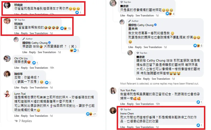Click the like icon on Yun Yun Pan's comment
This screenshot has height=130, width=211.
(x=198, y=102)
